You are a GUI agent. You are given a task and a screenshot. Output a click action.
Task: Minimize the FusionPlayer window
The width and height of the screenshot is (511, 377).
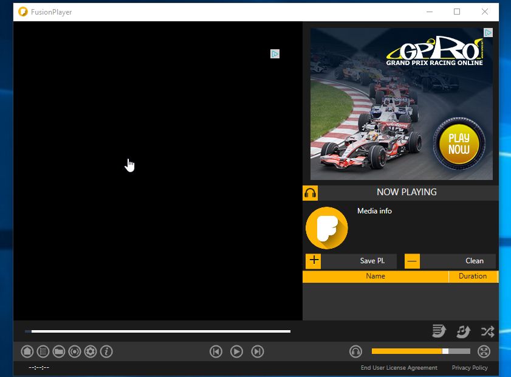coord(430,12)
